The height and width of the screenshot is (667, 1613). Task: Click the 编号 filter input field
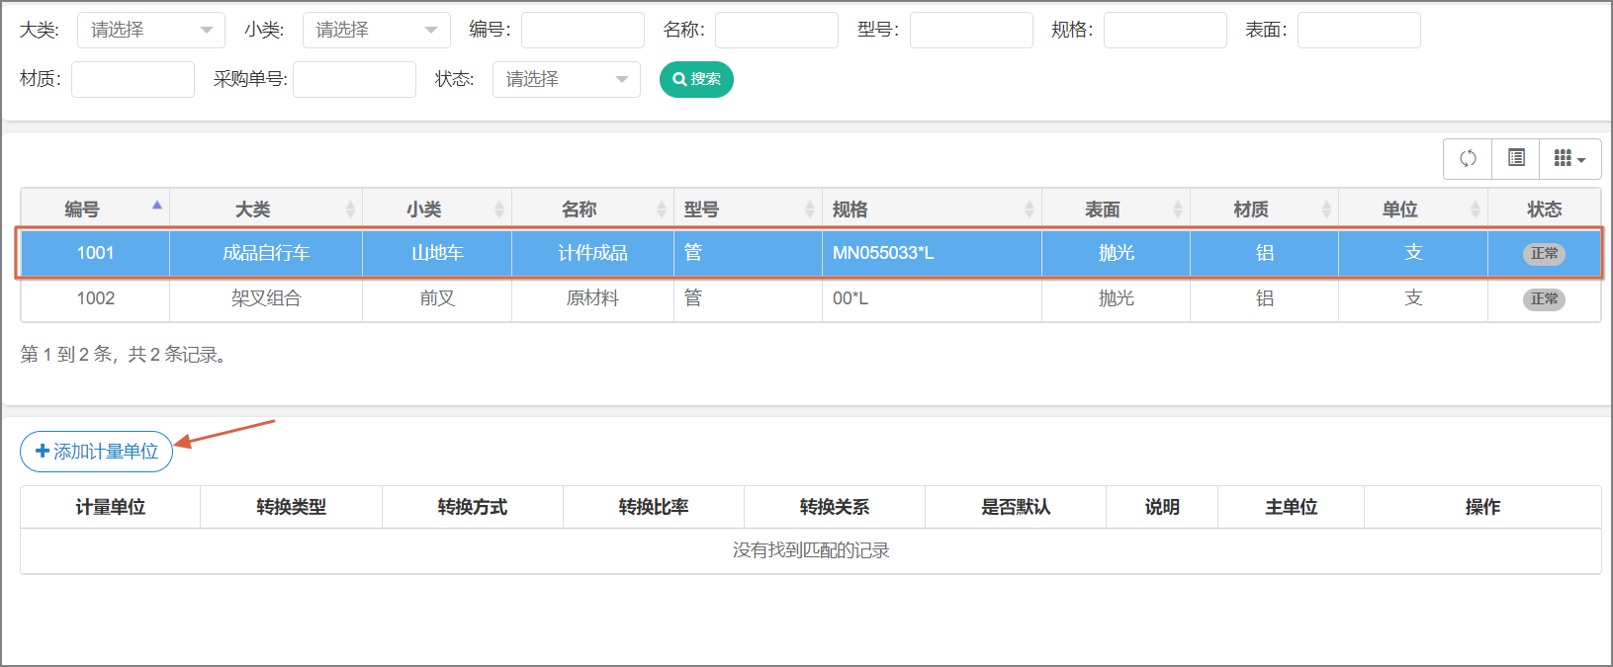pyautogui.click(x=582, y=31)
